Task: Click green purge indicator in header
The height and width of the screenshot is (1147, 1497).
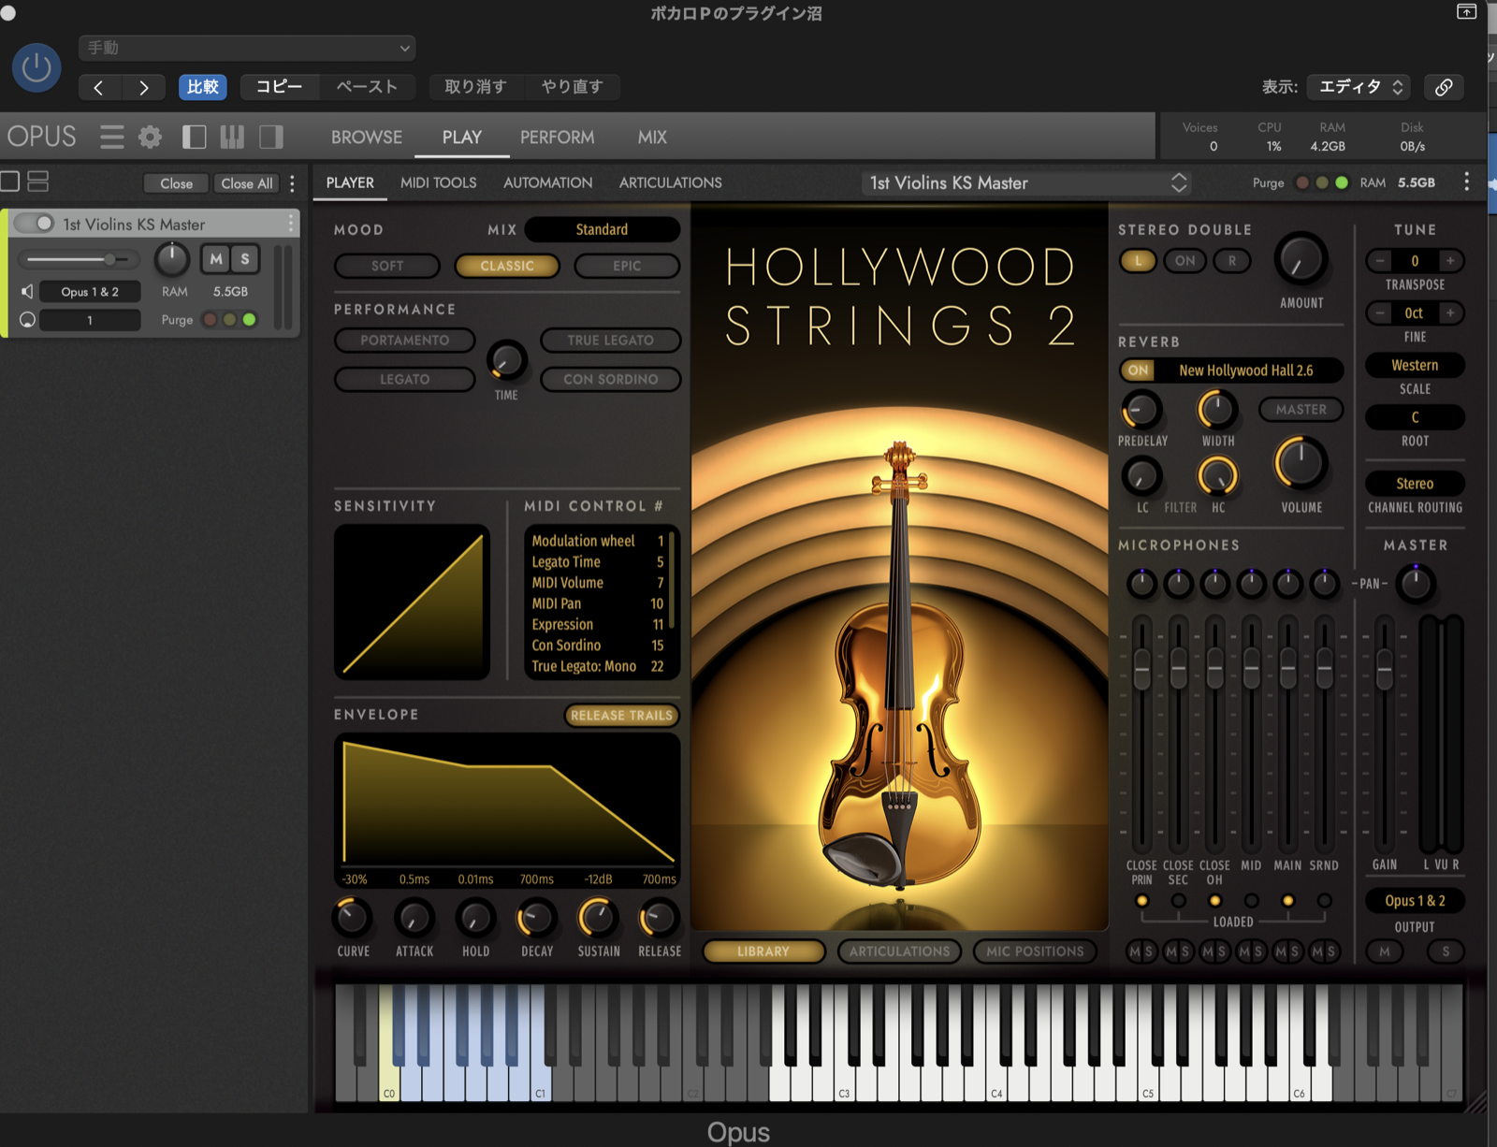Action: (1342, 182)
